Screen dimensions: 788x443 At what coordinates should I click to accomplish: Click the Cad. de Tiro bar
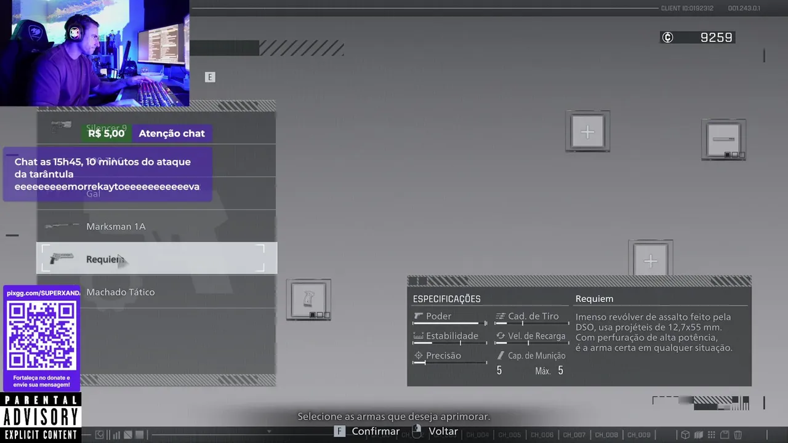pyautogui.click(x=531, y=323)
